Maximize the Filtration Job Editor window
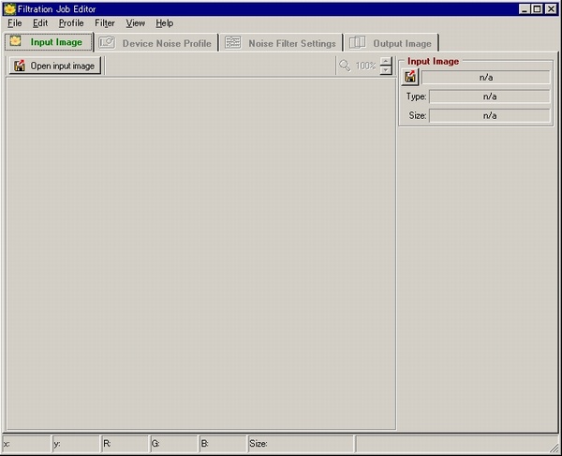The width and height of the screenshot is (562, 456). coord(538,9)
